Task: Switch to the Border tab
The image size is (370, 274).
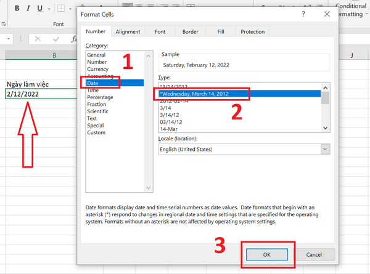Action: click(190, 32)
